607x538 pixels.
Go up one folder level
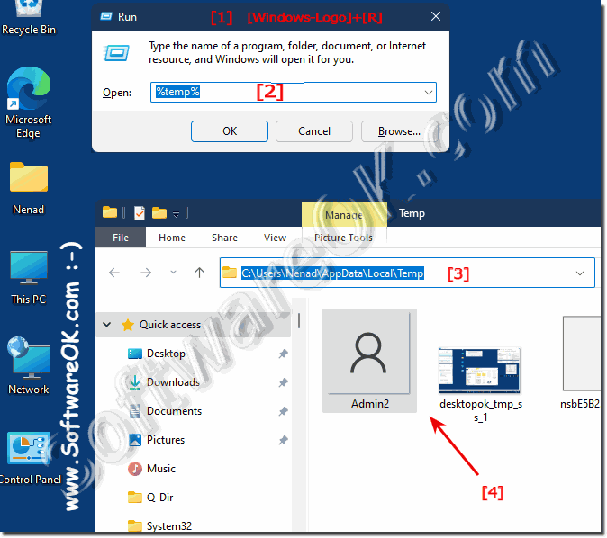click(199, 273)
